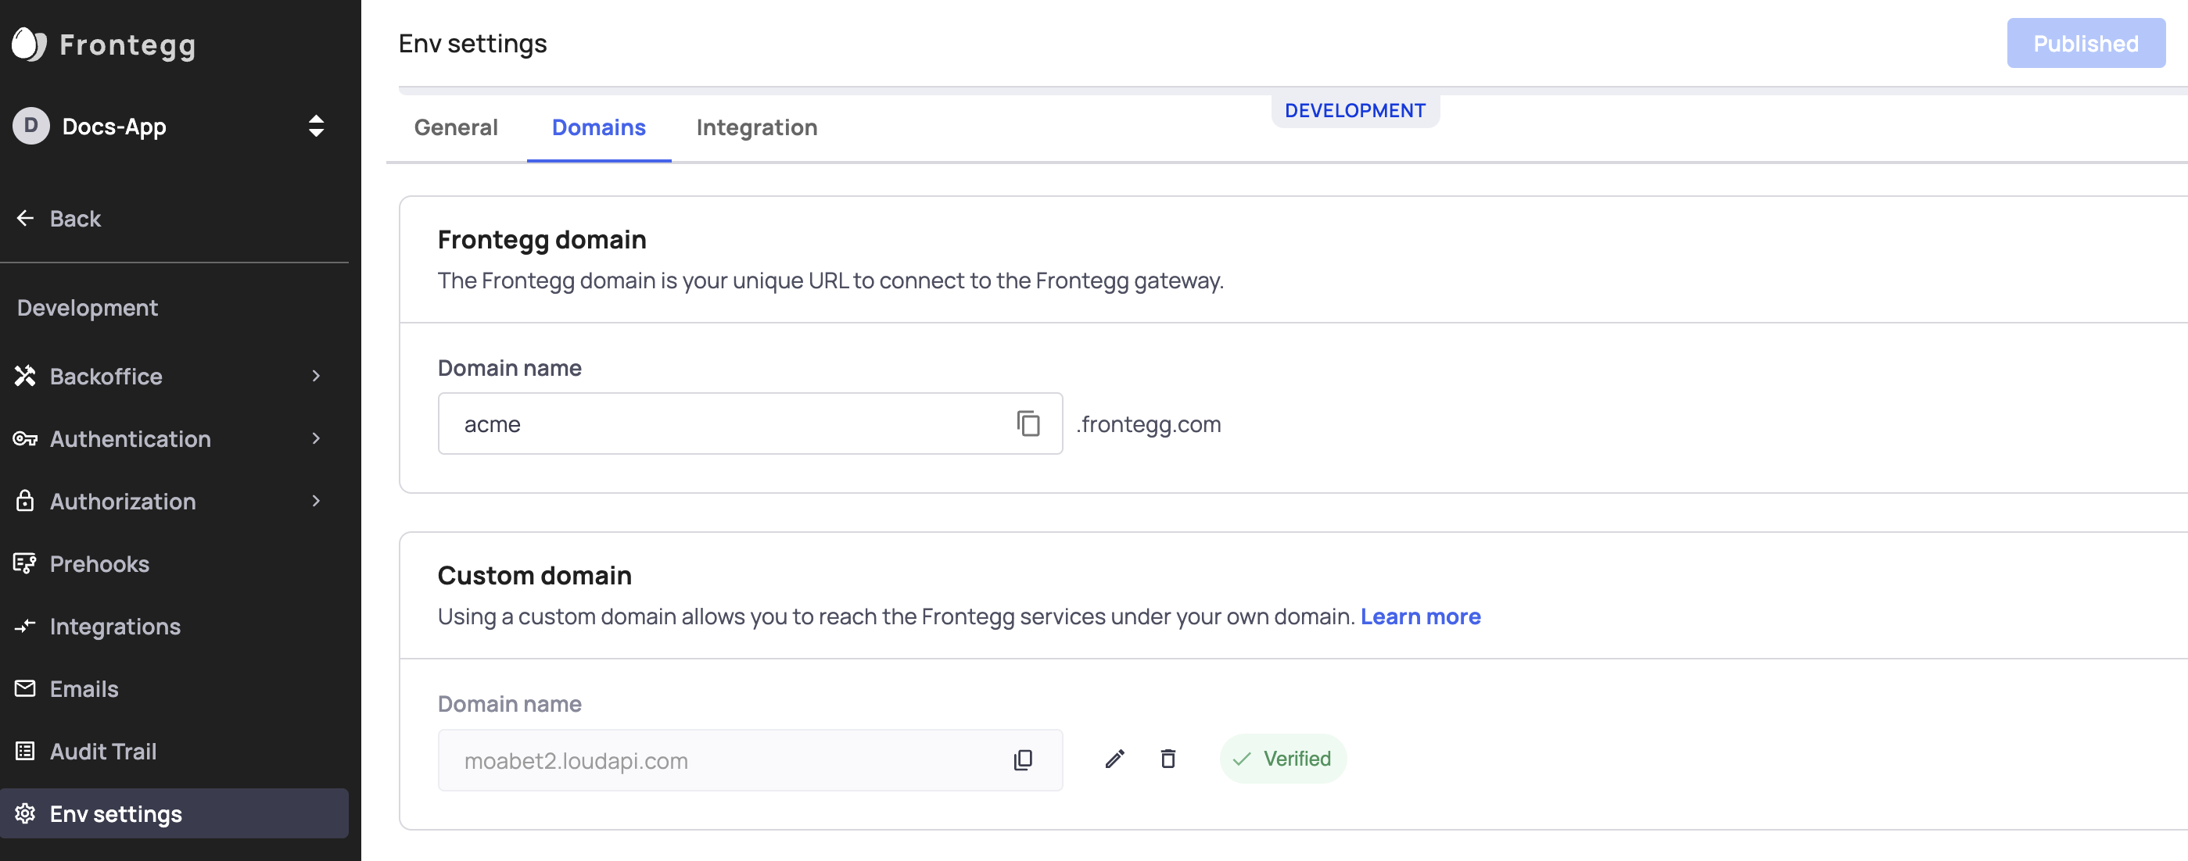The height and width of the screenshot is (861, 2188).
Task: Expand the Authentication menu
Action: click(316, 438)
